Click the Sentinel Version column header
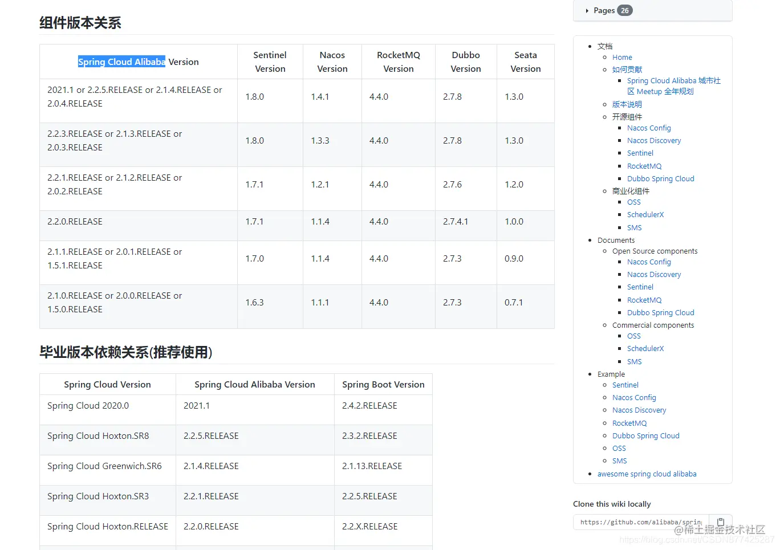Image resolution: width=780 pixels, height=550 pixels. tap(270, 62)
